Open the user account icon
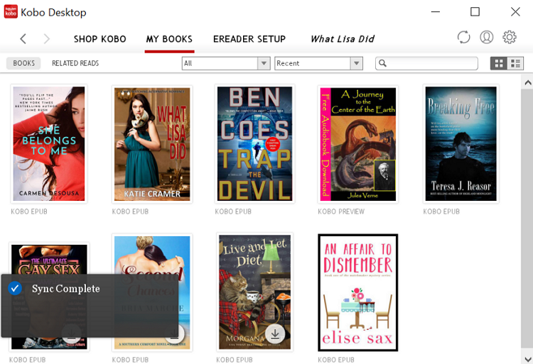The image size is (533, 364). pyautogui.click(x=486, y=37)
